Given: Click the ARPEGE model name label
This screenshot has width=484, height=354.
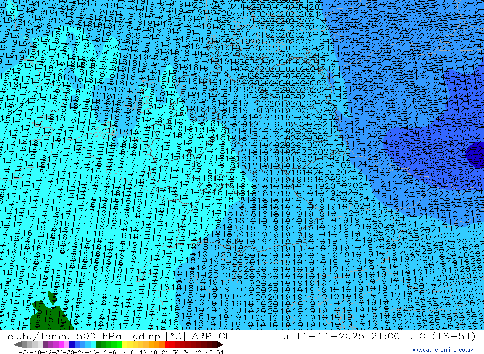Looking at the screenshot, I should click(212, 336).
